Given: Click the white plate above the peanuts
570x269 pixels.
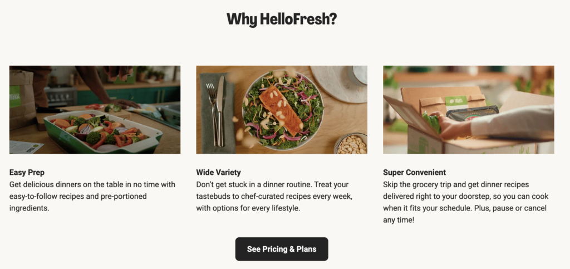Looking at the screenshot, I should [334, 82].
